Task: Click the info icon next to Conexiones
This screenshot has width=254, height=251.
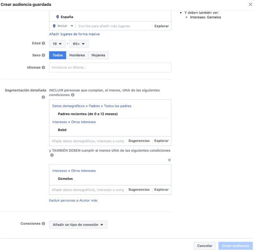Action: tap(43, 224)
